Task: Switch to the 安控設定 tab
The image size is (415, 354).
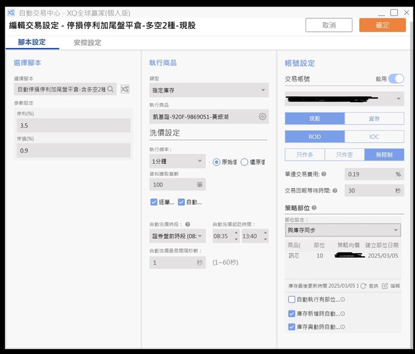Action: (87, 43)
